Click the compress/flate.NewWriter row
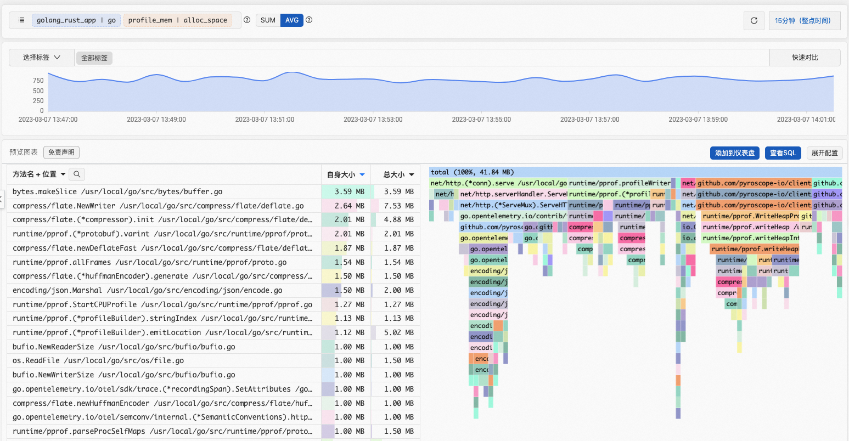Viewport: 849px width, 441px height. pos(213,206)
